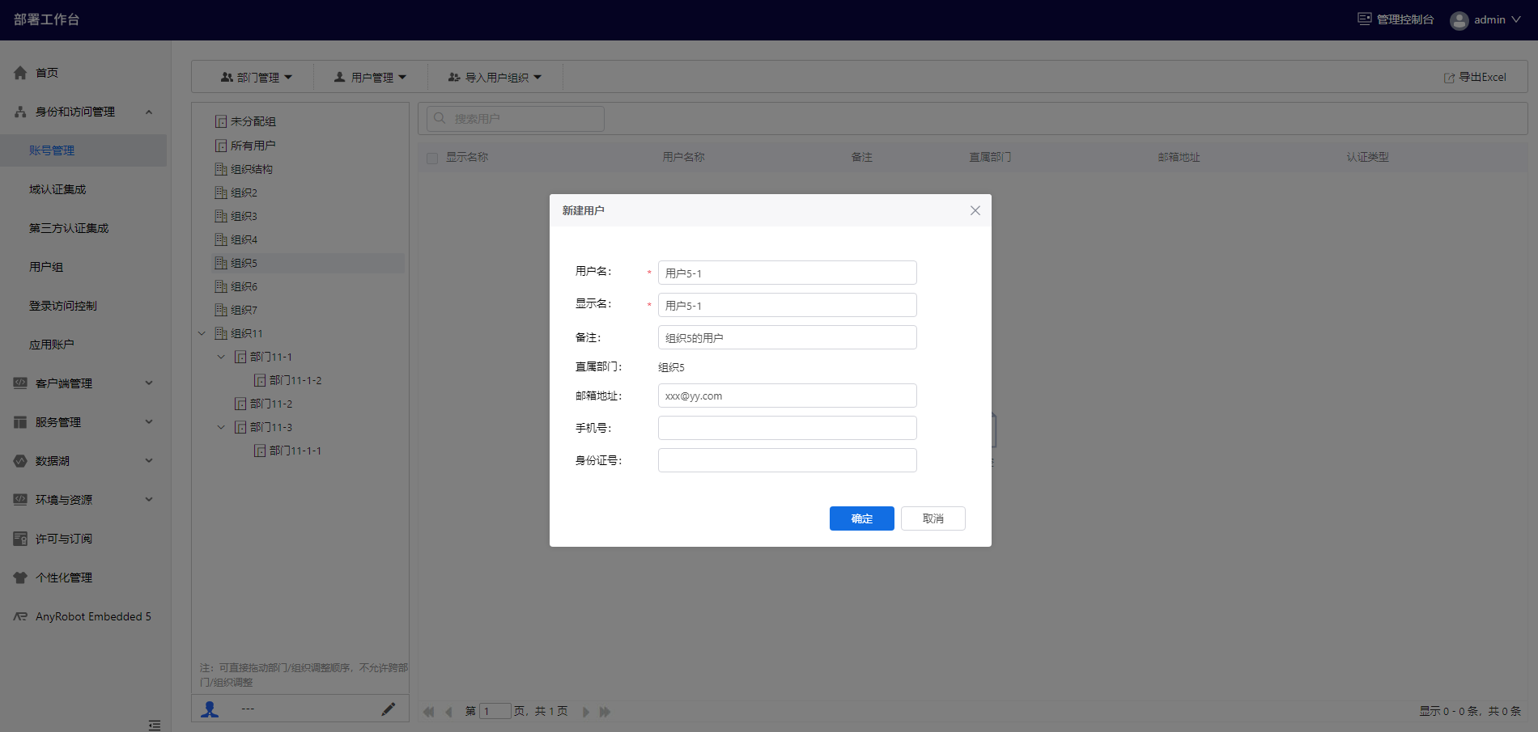Select 组织7 in the tree

(244, 310)
